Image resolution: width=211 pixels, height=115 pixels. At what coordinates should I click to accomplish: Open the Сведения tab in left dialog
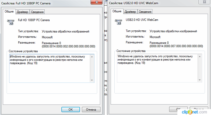(x=37, y=12)
